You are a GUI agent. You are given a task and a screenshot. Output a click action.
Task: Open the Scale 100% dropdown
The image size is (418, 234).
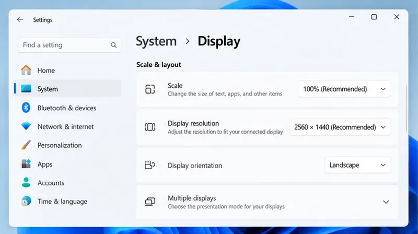coord(344,89)
